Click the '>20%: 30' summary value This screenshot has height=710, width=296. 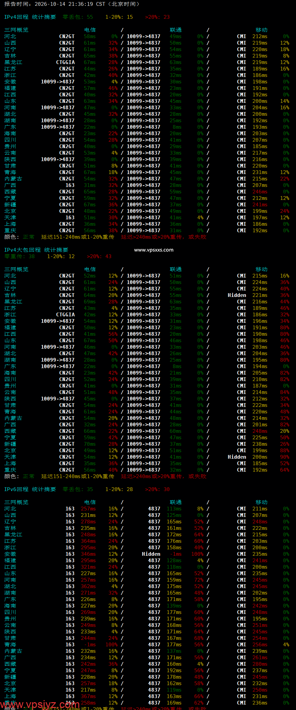click(x=157, y=489)
